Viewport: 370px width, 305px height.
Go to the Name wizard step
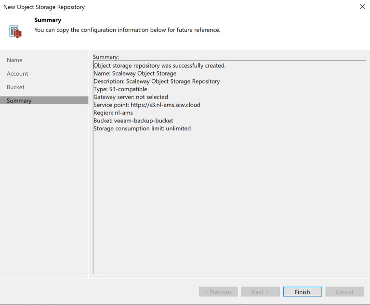(x=14, y=60)
